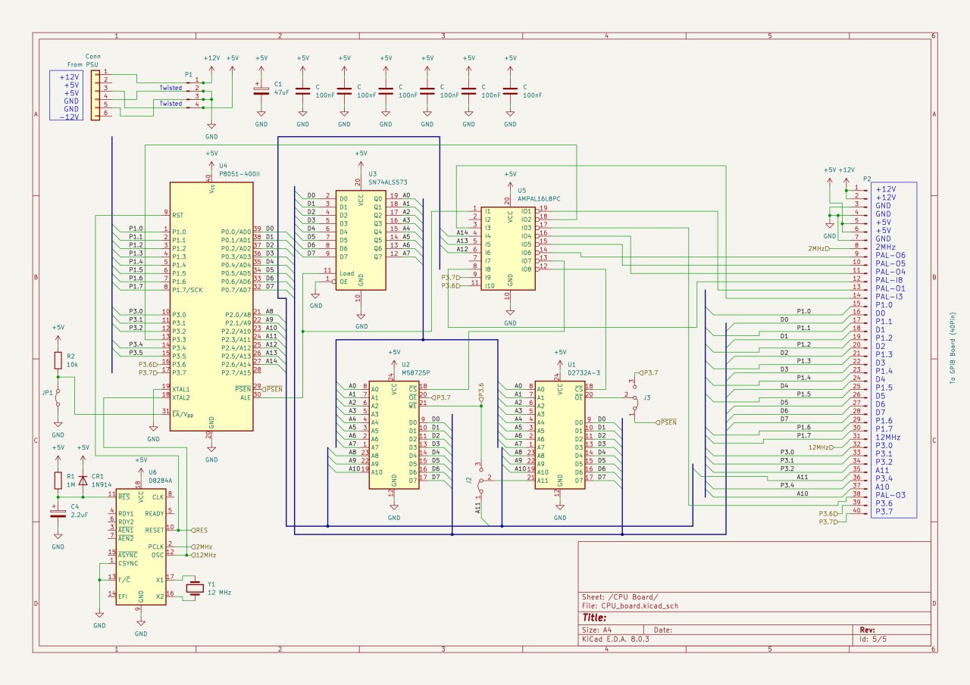The width and height of the screenshot is (970, 685).
Task: Select the 'To GPIB Board (40Pin)' text
Action: click(953, 350)
